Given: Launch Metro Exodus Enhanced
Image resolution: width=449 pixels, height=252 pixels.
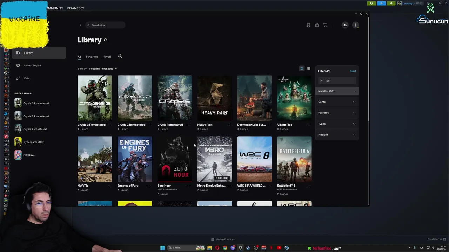Looking at the screenshot, I should [203, 190].
